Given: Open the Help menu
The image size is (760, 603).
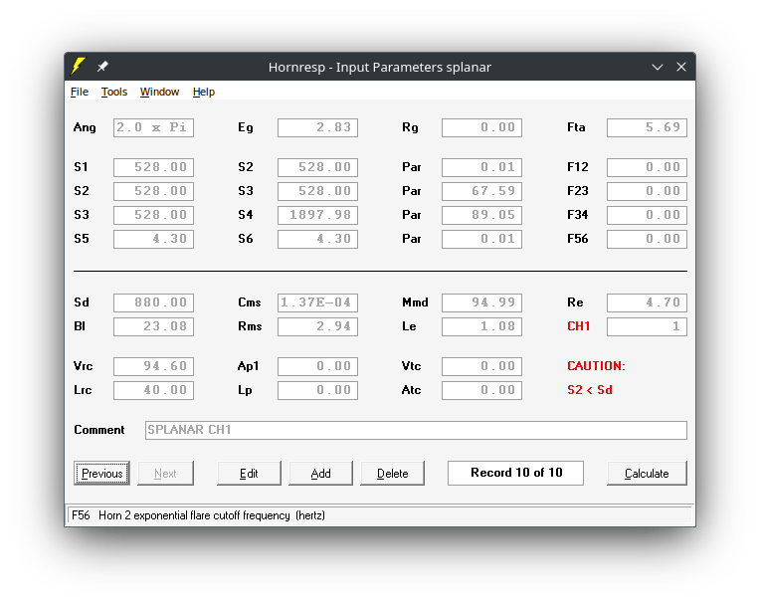Looking at the screenshot, I should coord(204,92).
